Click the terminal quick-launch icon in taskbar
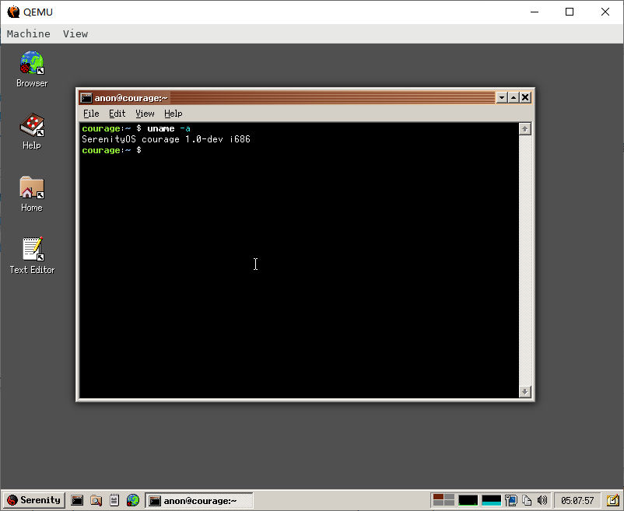This screenshot has height=511, width=624. click(x=77, y=500)
